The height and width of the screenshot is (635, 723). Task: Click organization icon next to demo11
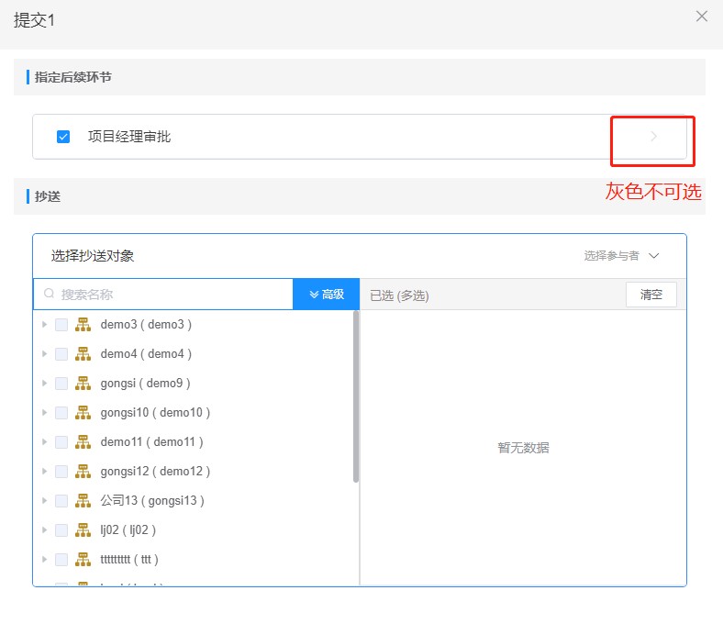click(83, 441)
